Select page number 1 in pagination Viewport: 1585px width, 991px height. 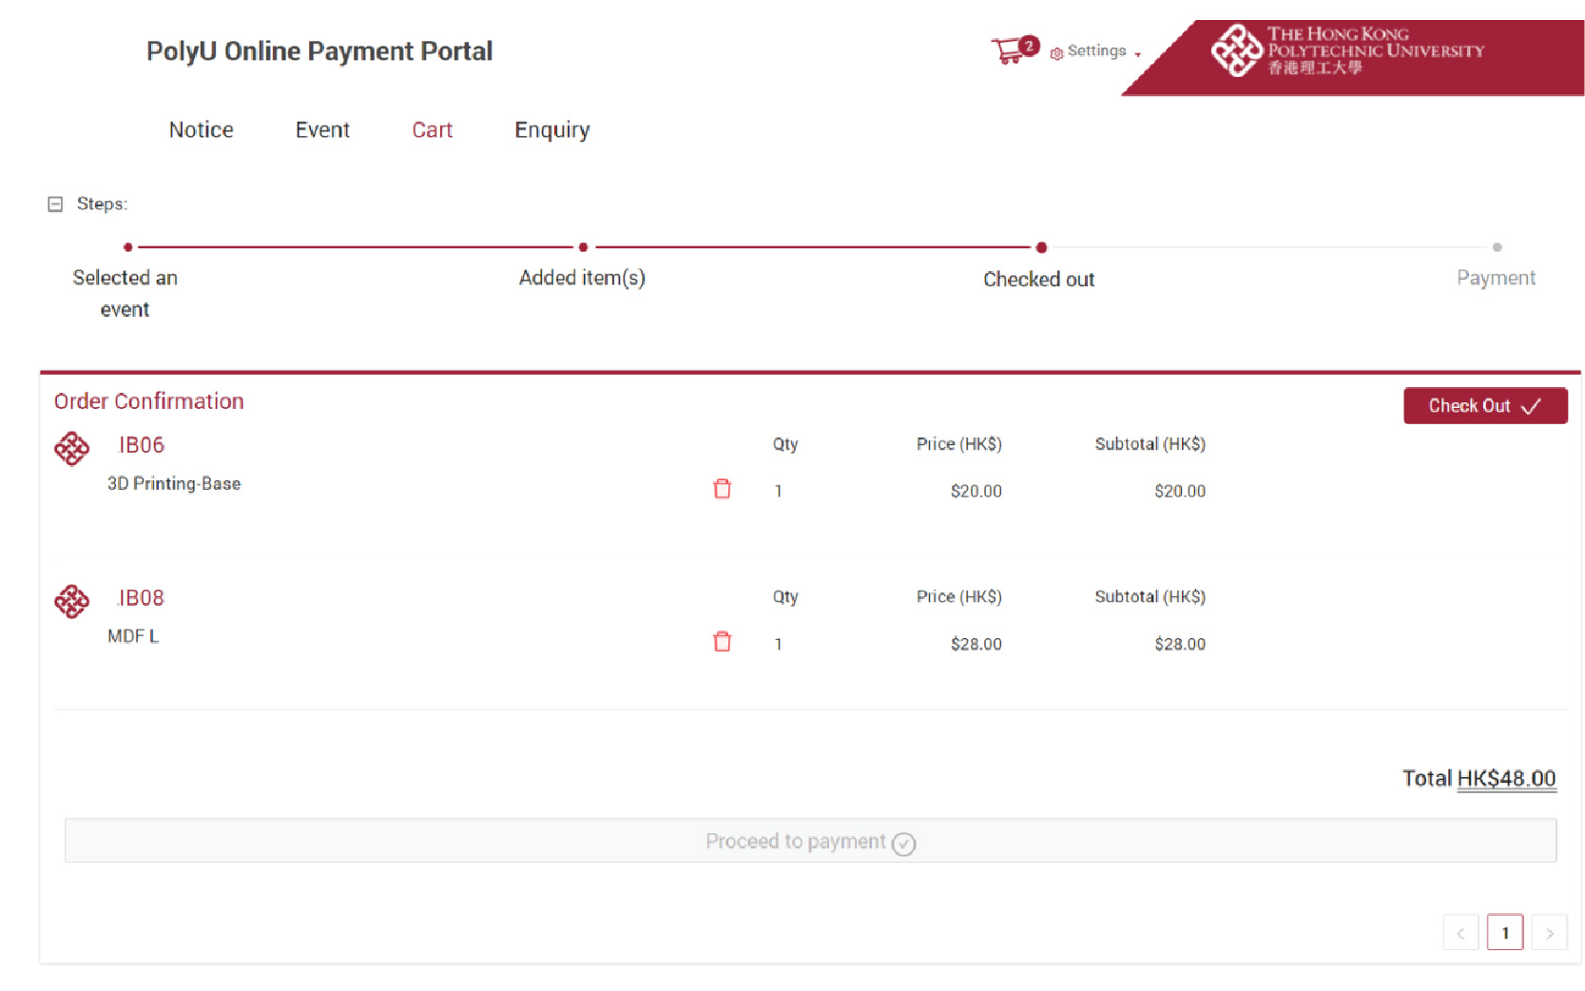coord(1505,932)
